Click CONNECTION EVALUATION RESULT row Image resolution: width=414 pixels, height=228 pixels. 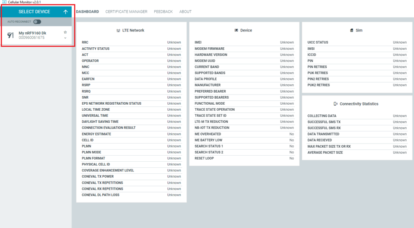[131, 128]
